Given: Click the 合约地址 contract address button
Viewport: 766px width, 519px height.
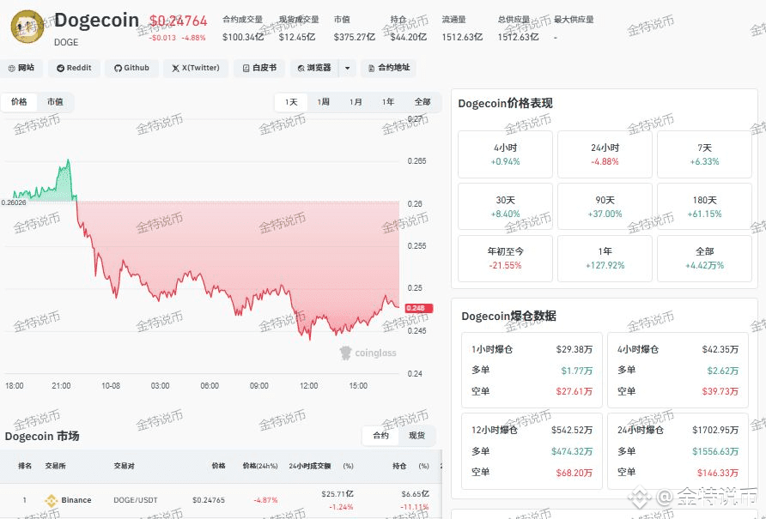Looking at the screenshot, I should pyautogui.click(x=389, y=68).
